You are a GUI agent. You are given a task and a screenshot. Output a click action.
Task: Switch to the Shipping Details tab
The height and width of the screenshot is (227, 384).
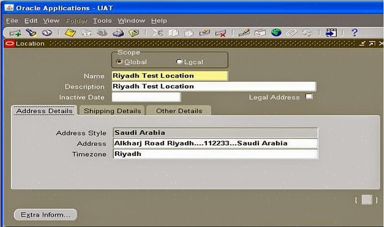(x=112, y=111)
